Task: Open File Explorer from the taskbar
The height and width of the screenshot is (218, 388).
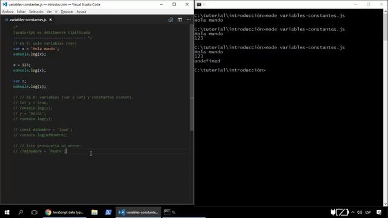Action: (95, 212)
